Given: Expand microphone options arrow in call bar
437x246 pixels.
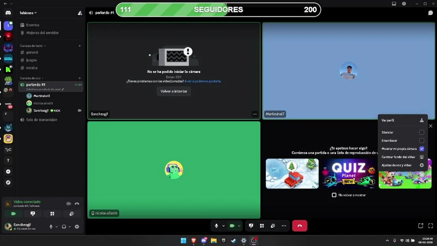Looking at the screenshot, I should [223, 226].
